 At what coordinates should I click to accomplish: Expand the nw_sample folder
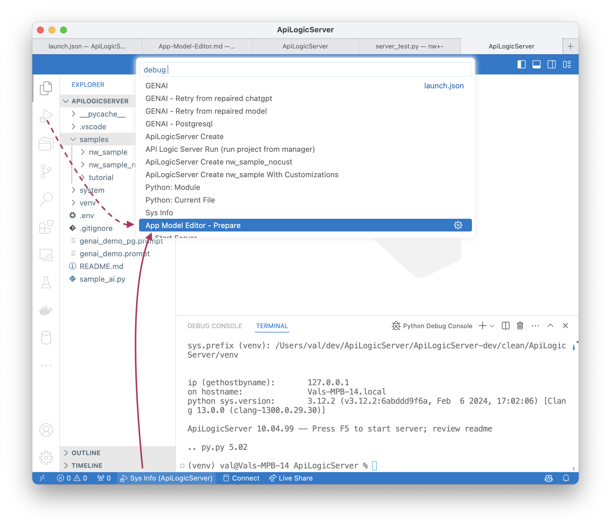point(83,152)
